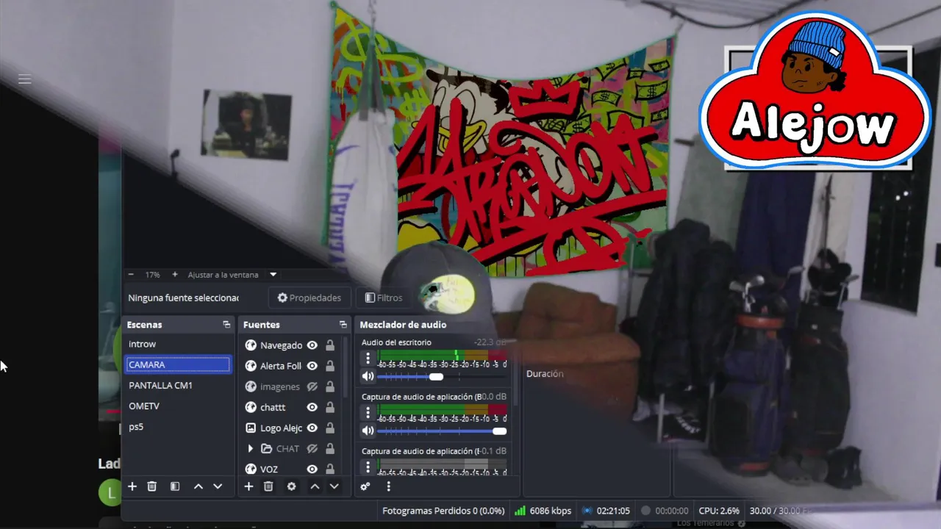Click streaming time indicator icon in status bar
The image size is (941, 529).
pyautogui.click(x=587, y=511)
